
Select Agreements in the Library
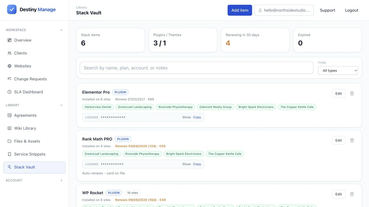click(x=34, y=115)
